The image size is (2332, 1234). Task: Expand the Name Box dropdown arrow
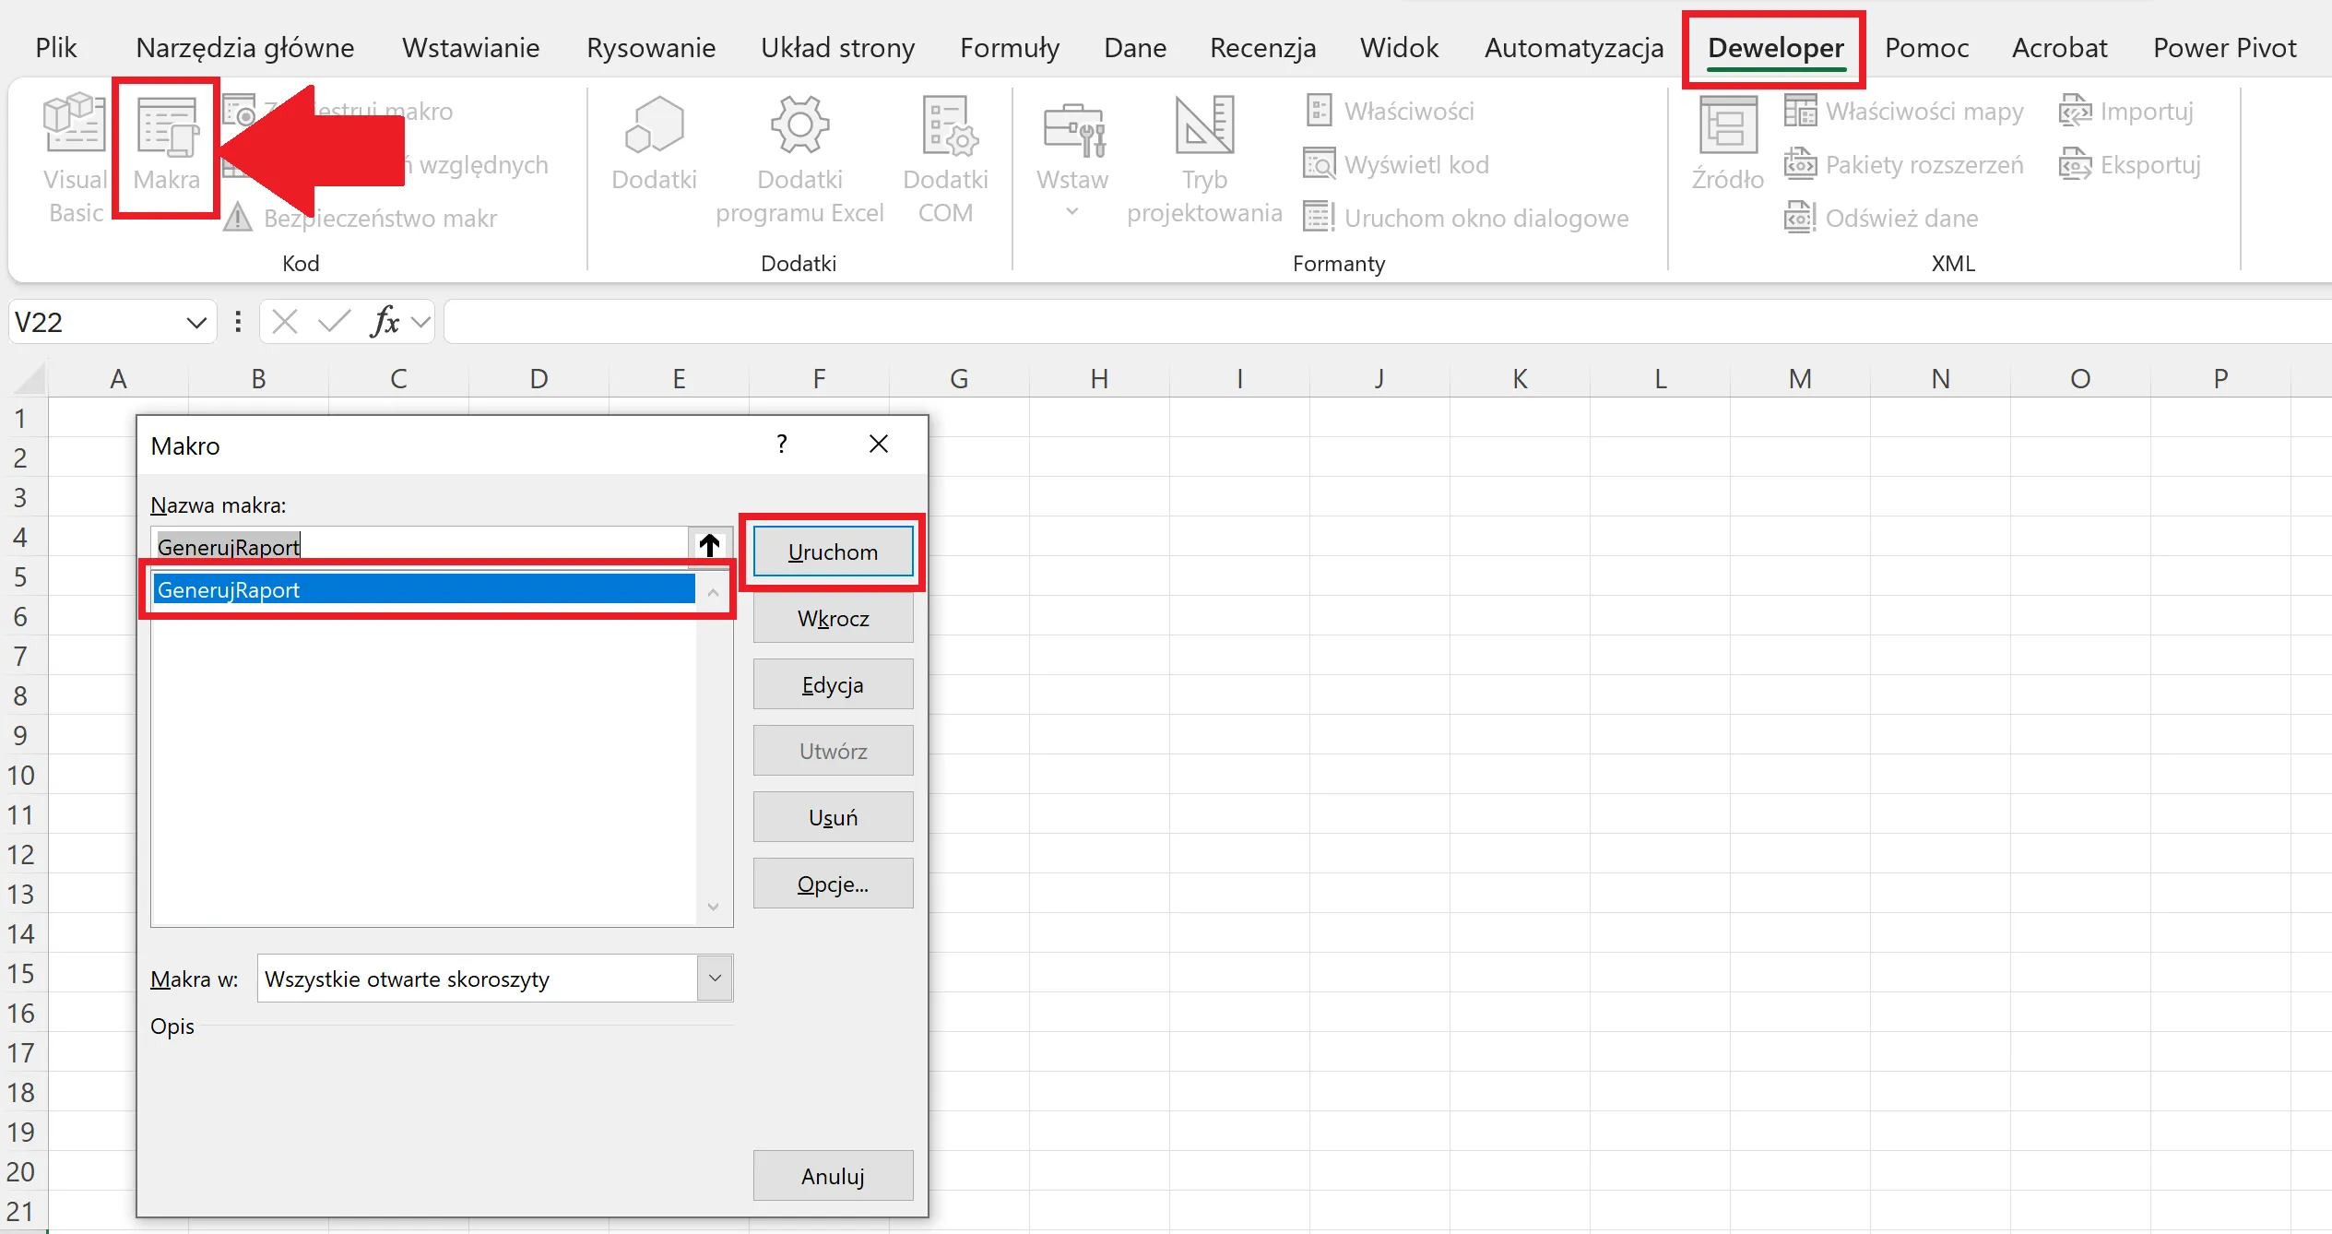195,323
